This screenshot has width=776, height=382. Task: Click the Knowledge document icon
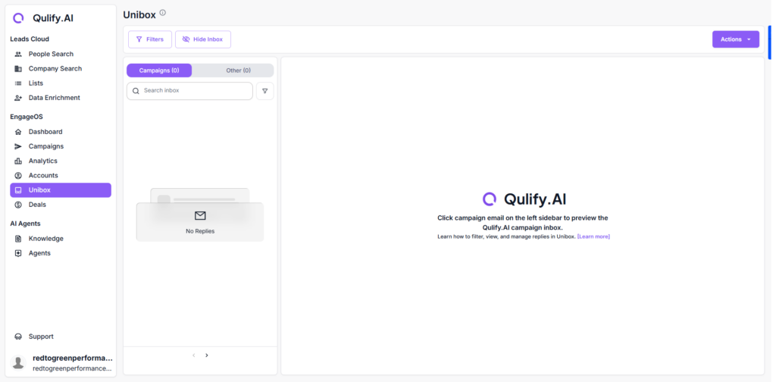coord(18,239)
